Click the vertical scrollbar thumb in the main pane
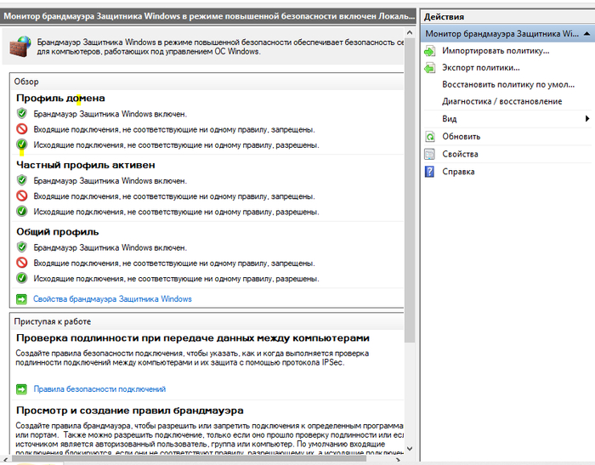The width and height of the screenshot is (595, 465). [x=410, y=190]
